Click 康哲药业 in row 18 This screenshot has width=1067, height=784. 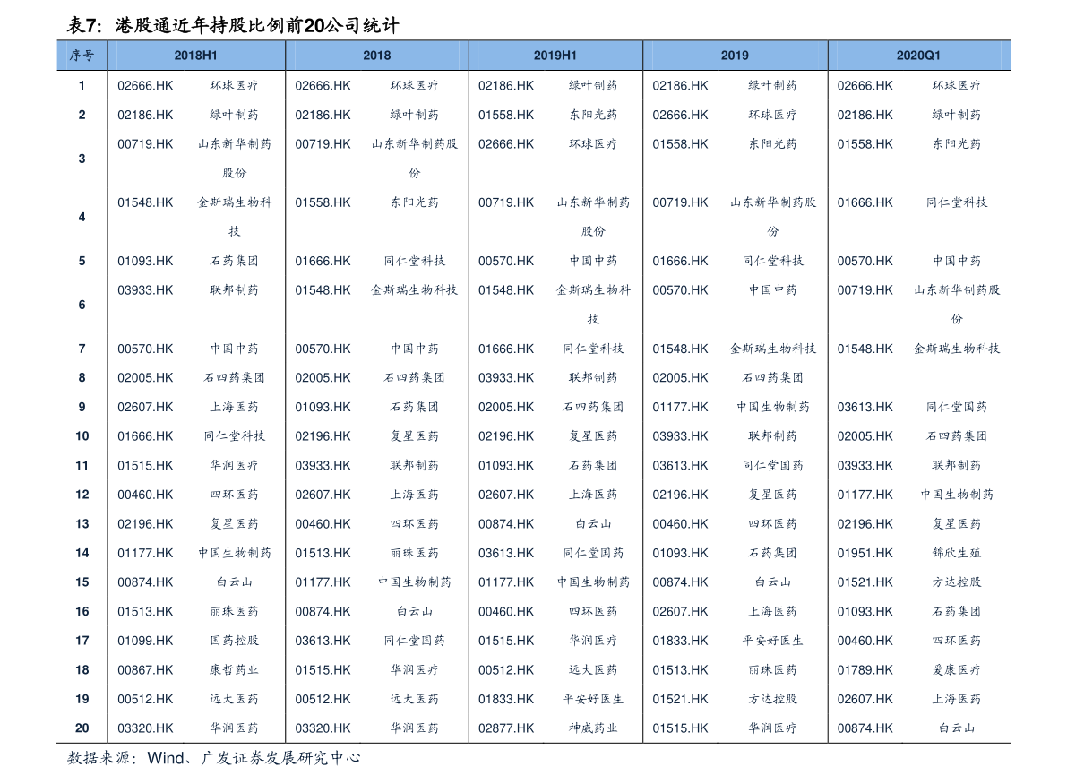click(x=234, y=670)
